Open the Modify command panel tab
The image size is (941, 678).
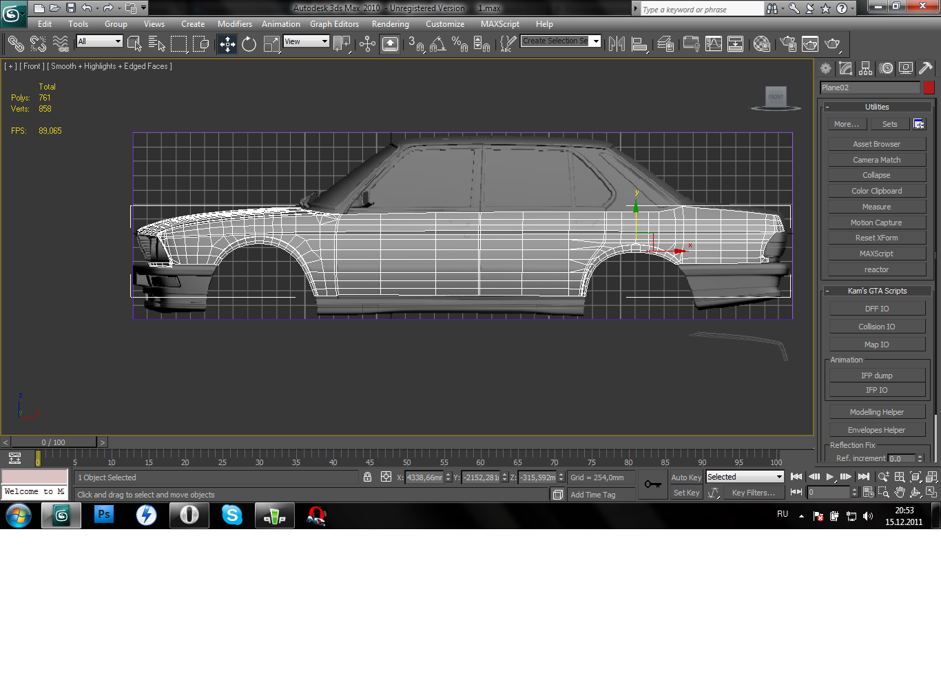[x=846, y=68]
